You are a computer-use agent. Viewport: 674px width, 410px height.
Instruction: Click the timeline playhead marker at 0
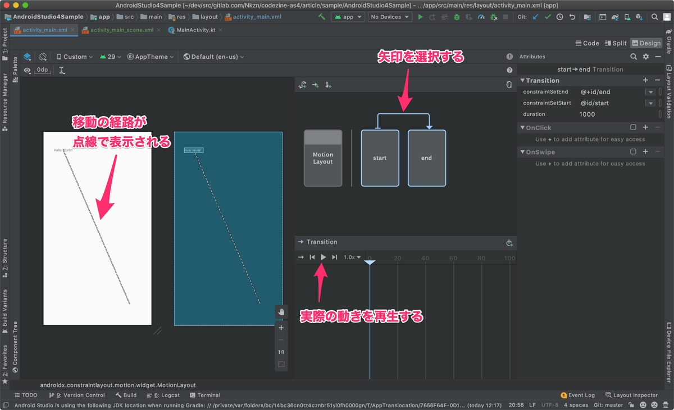point(370,262)
